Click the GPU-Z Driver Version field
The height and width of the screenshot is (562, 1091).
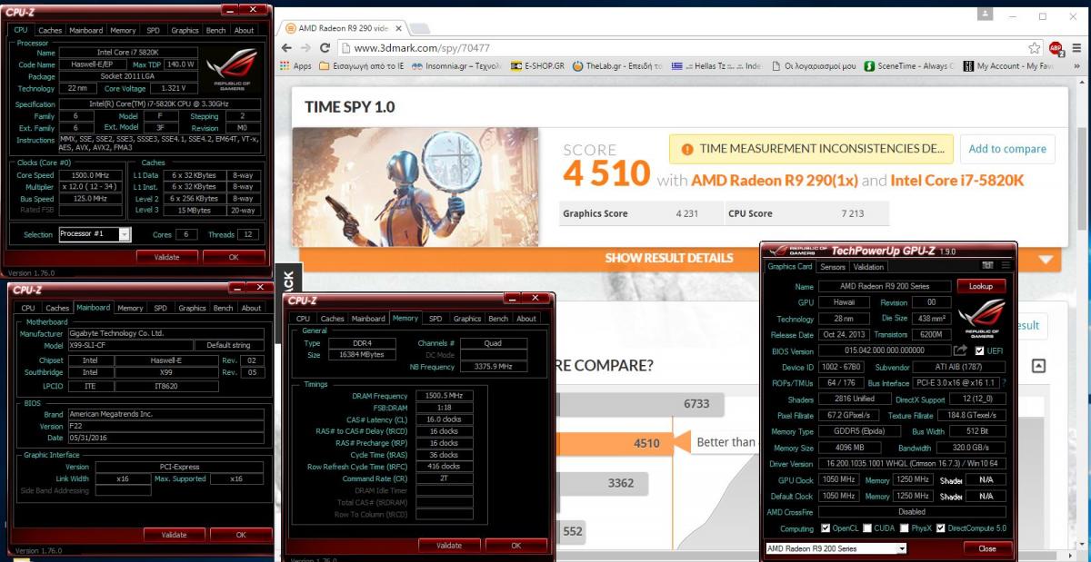[x=911, y=464]
